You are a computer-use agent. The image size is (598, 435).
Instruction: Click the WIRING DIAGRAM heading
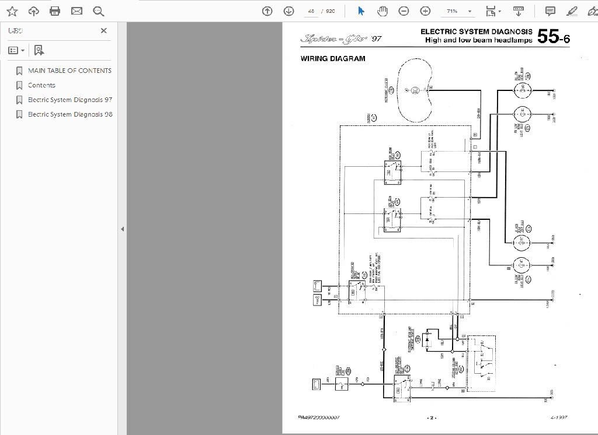(x=333, y=59)
